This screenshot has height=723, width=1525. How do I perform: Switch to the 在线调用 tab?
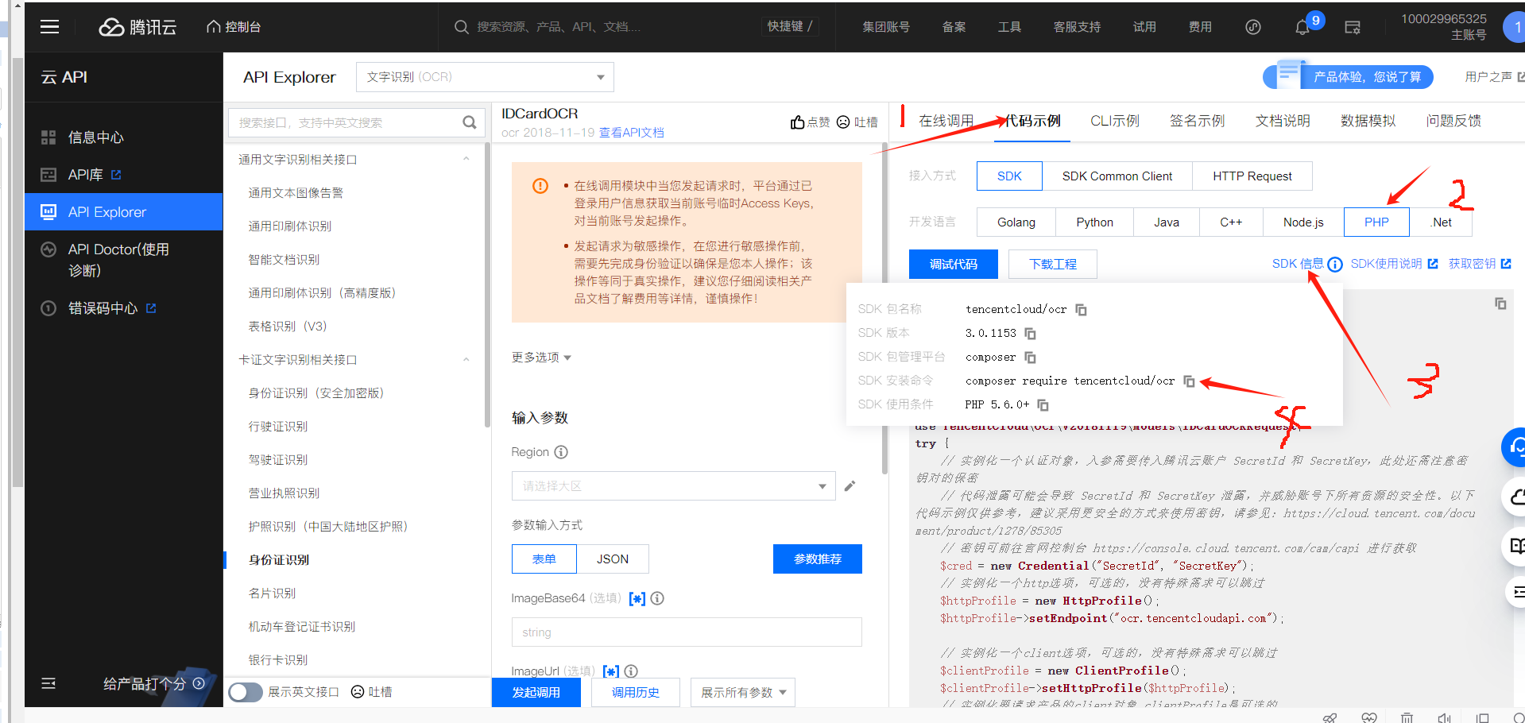point(946,121)
